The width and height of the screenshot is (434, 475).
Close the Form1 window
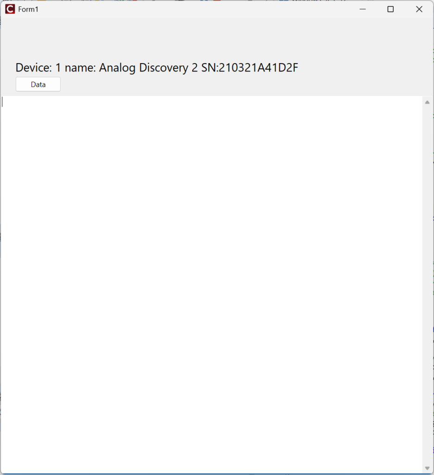[x=419, y=9]
